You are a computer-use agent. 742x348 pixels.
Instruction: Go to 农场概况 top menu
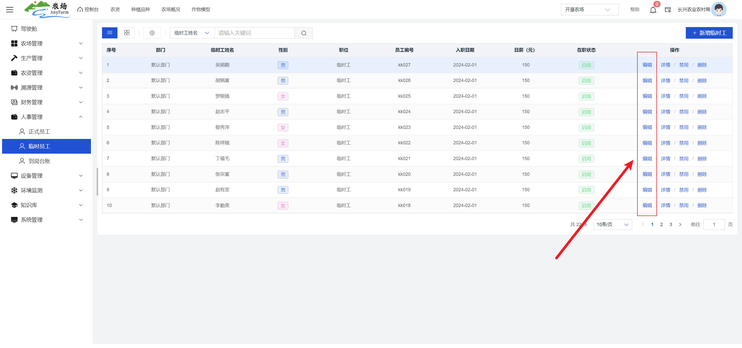pos(171,10)
